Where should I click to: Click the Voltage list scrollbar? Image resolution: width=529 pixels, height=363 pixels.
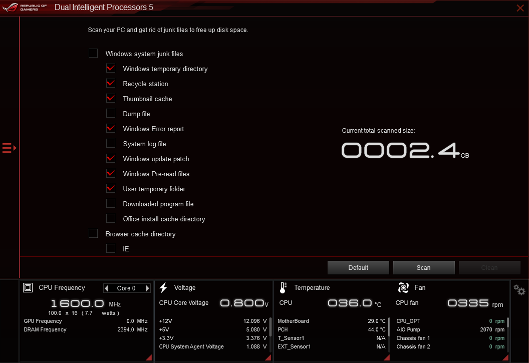pos(271,327)
